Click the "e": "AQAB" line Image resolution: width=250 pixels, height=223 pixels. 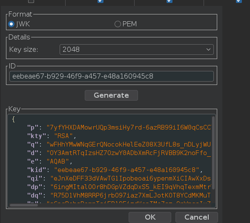click(x=50, y=161)
